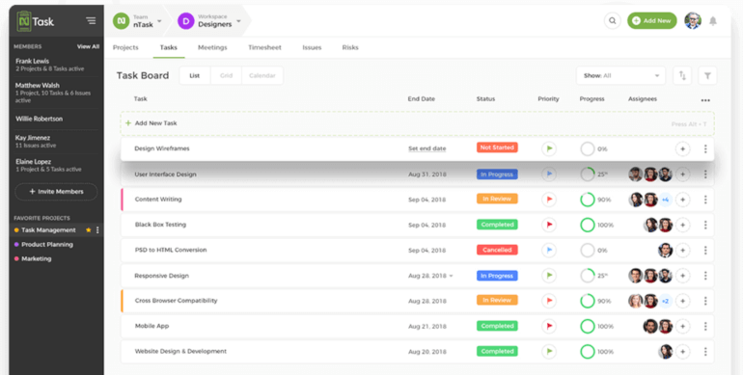Open the more options menu for Black Box Testing
The height and width of the screenshot is (375, 743).
tap(705, 225)
